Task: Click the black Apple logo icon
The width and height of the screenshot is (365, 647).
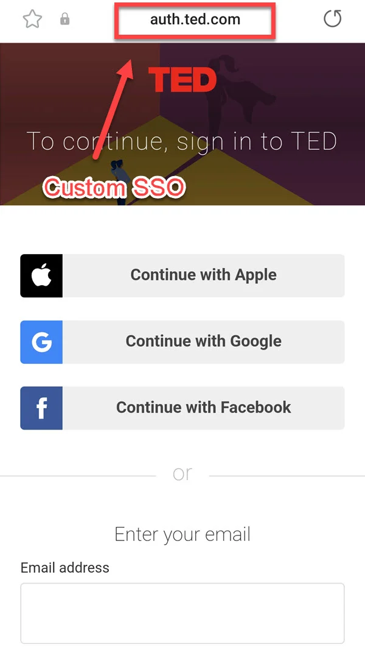Action: click(41, 276)
